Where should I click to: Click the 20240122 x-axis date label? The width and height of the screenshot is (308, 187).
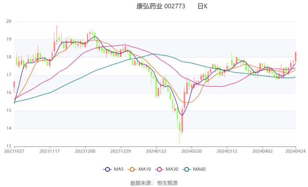click(155, 151)
